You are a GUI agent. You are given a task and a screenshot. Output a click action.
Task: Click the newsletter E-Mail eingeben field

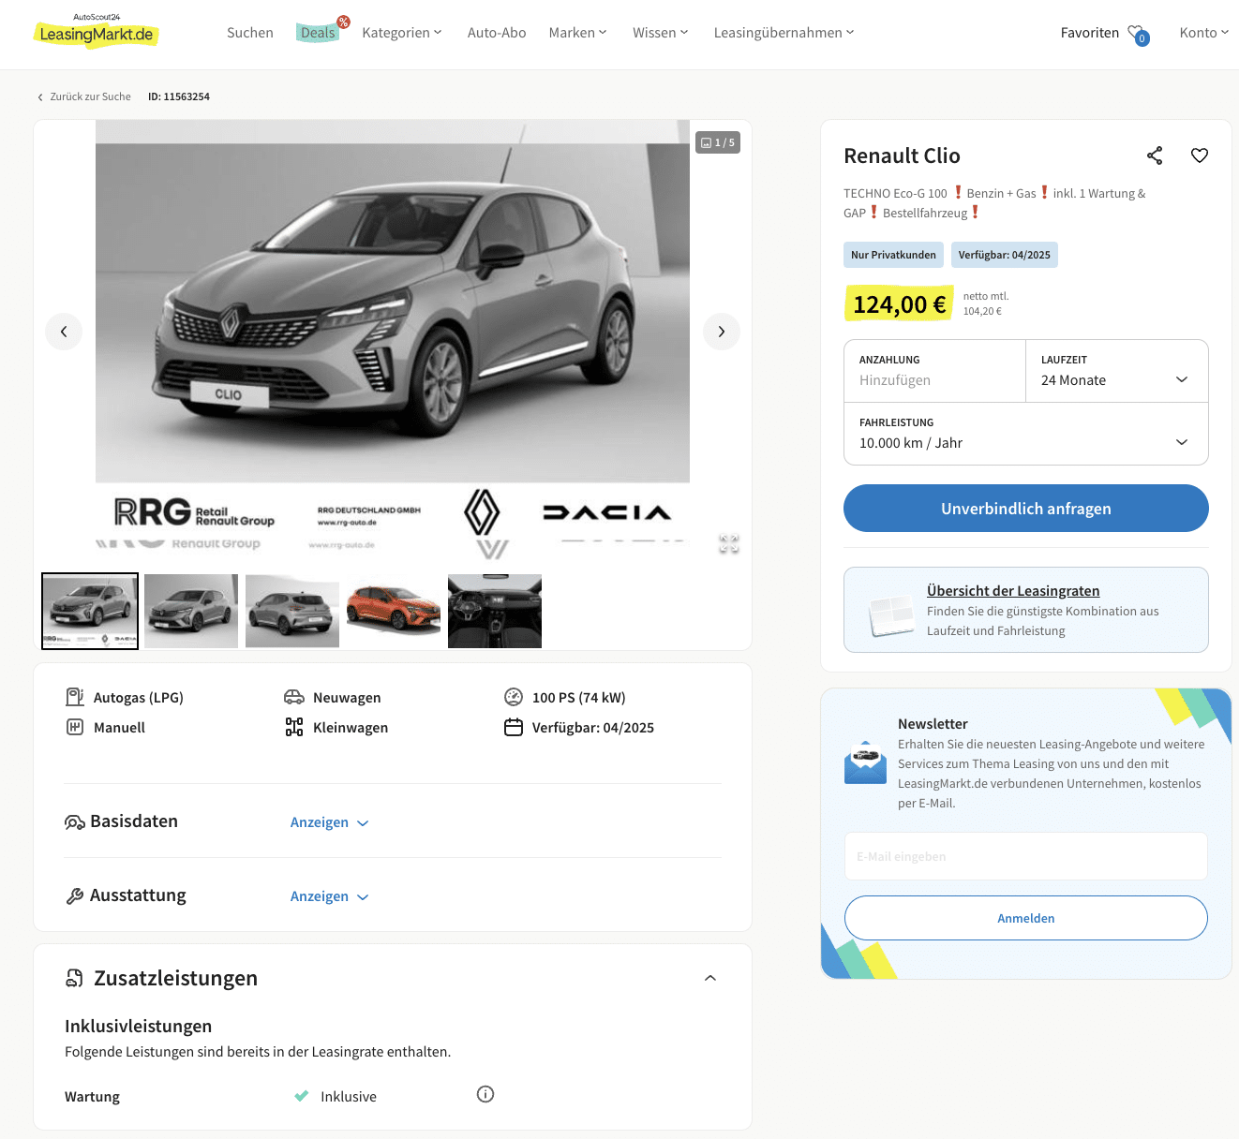(x=1026, y=856)
